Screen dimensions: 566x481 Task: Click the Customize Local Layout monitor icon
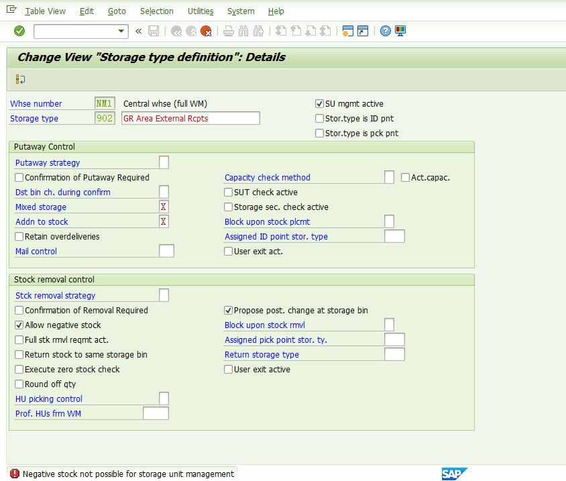coord(400,31)
